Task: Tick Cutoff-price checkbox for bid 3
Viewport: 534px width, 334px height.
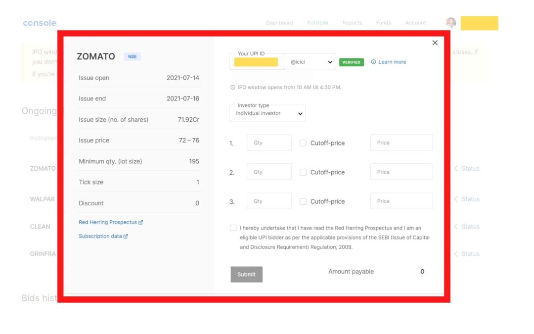Action: 303,201
